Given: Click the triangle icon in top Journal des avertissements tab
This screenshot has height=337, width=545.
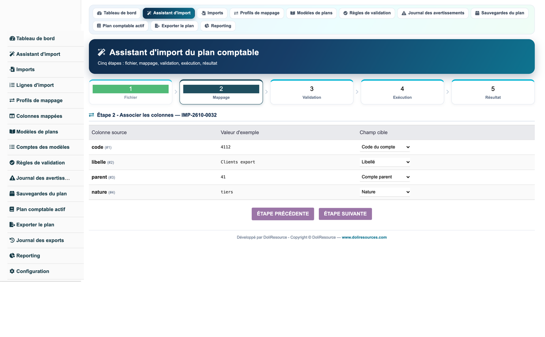Looking at the screenshot, I should click(404, 13).
